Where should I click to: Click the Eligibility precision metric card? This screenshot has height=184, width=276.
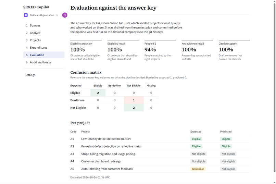click(x=86, y=50)
